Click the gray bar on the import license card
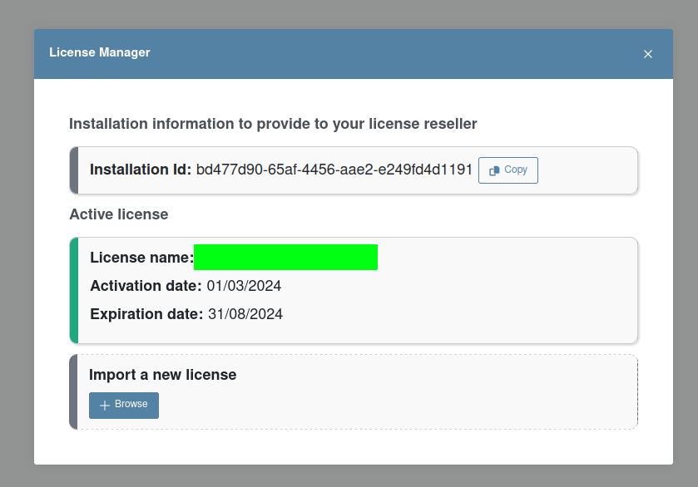This screenshot has width=698, height=487. pyautogui.click(x=74, y=392)
